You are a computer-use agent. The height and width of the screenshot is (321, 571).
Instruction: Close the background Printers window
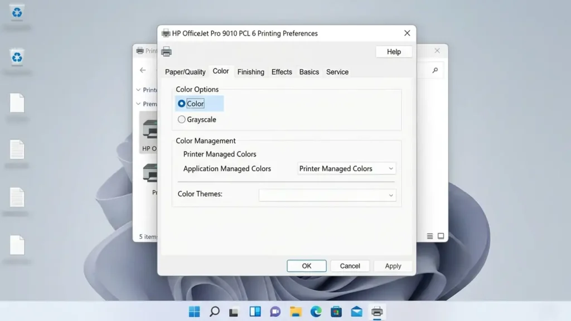point(437,51)
